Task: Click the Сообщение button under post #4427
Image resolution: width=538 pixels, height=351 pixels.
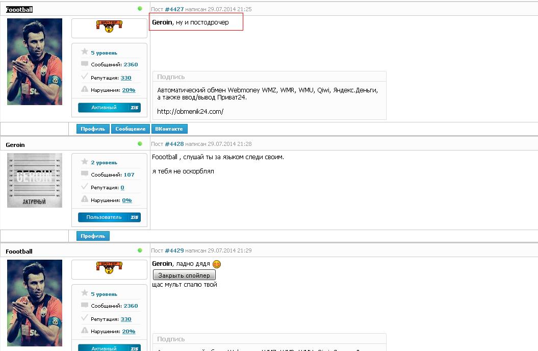Action: (131, 129)
